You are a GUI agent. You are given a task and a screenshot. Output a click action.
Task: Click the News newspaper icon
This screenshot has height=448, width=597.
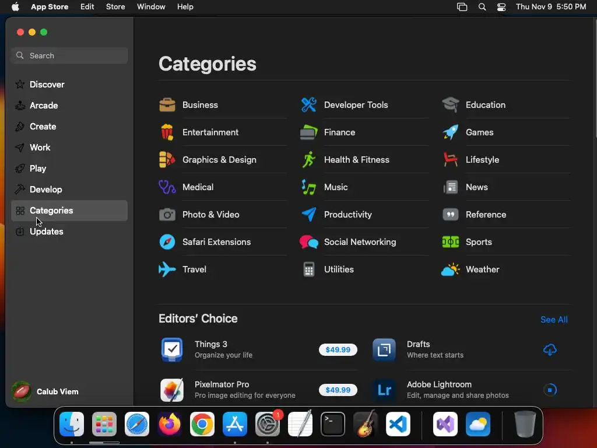point(451,187)
